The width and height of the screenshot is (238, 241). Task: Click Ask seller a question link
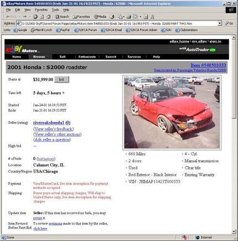click(53, 140)
